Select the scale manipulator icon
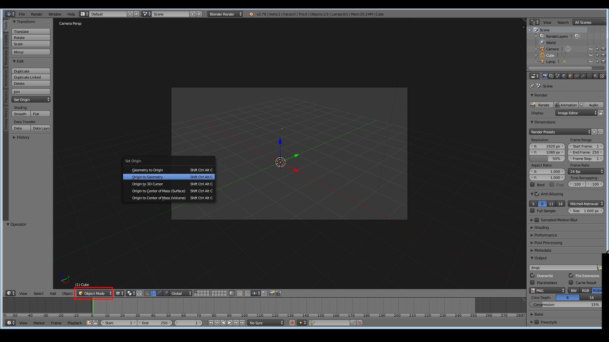The image size is (609, 342). pyautogui.click(x=166, y=293)
